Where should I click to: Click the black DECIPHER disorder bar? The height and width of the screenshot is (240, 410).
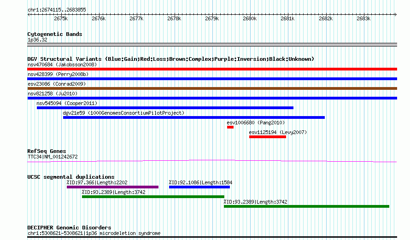click(212, 237)
